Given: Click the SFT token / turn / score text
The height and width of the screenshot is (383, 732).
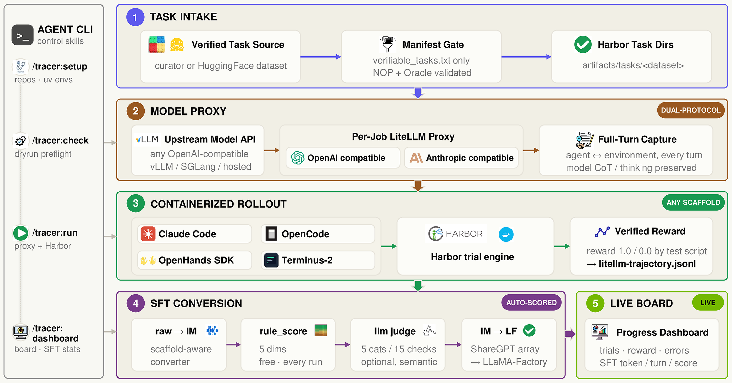Looking at the screenshot, I should (648, 363).
